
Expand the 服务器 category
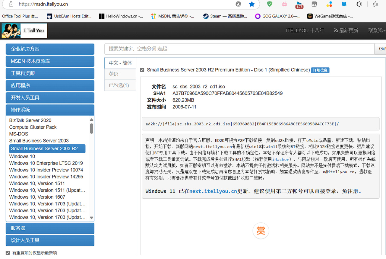50,228
